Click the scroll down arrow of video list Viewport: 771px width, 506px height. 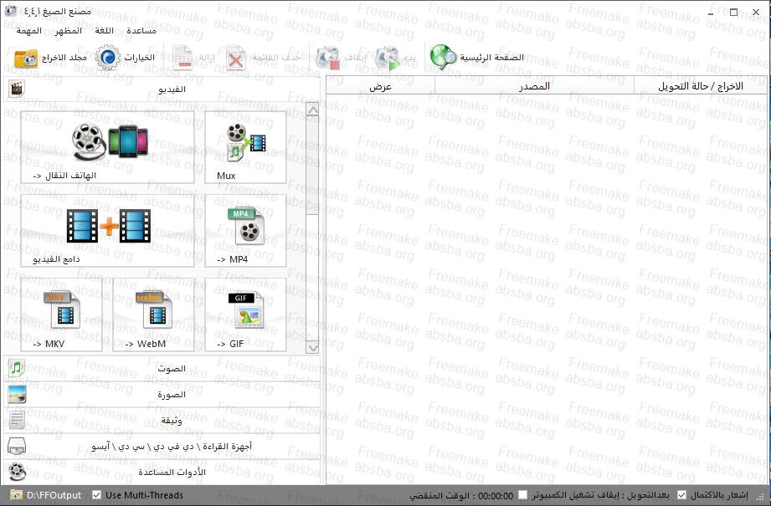tap(312, 347)
